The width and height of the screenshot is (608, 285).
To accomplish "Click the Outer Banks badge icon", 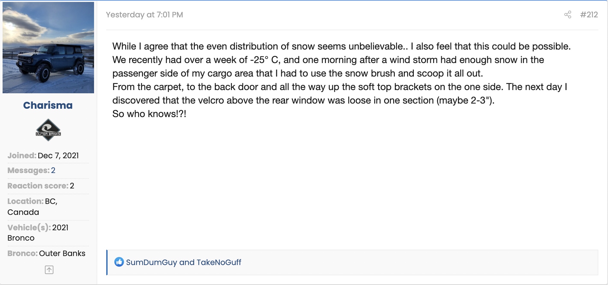I will [48, 130].
